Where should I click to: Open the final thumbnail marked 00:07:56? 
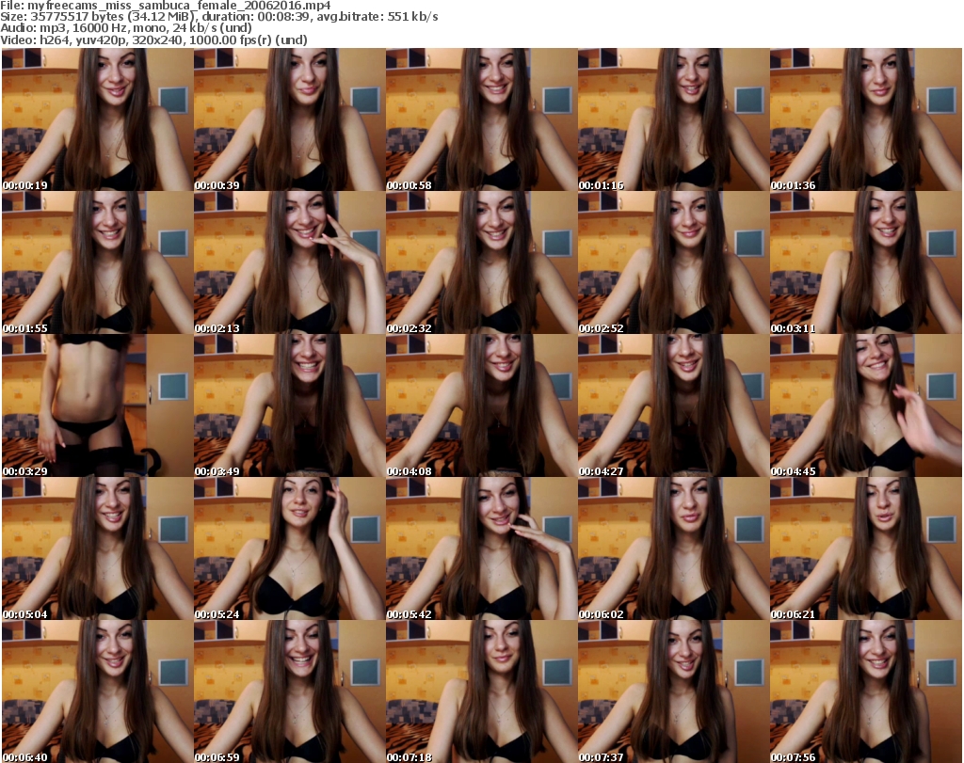pyautogui.click(x=865, y=691)
